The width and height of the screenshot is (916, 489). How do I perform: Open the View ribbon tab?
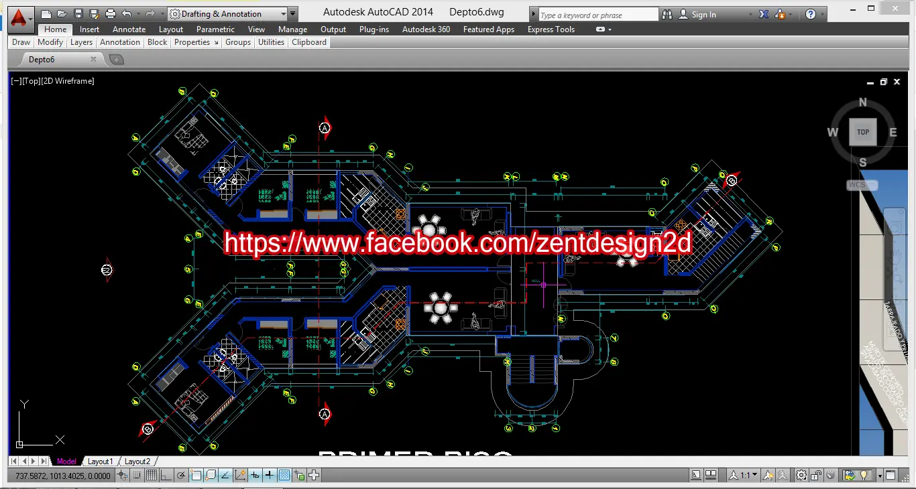(x=256, y=29)
